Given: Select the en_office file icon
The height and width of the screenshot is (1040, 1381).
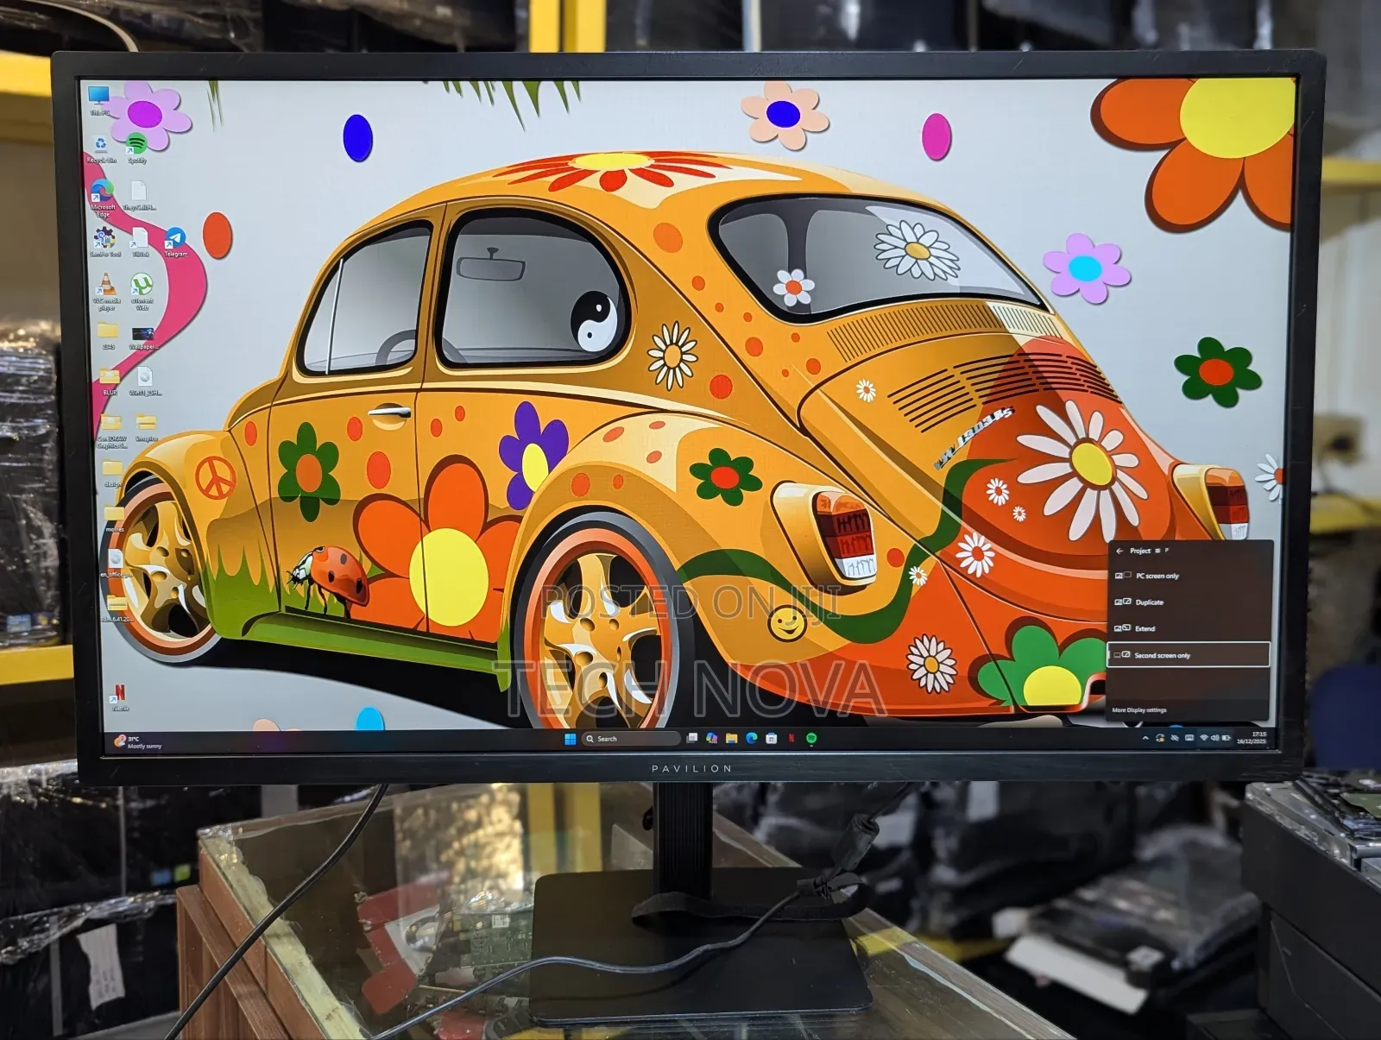Looking at the screenshot, I should click(115, 563).
